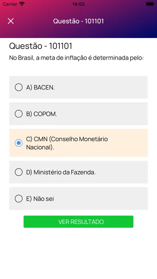Viewport: 157px width, 279px height.
Task: Click the black 'Questão - 101101' page heading
Action: [41, 46]
